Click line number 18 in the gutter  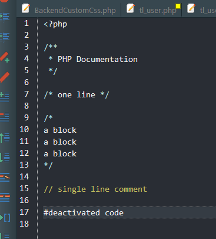tap(24, 224)
